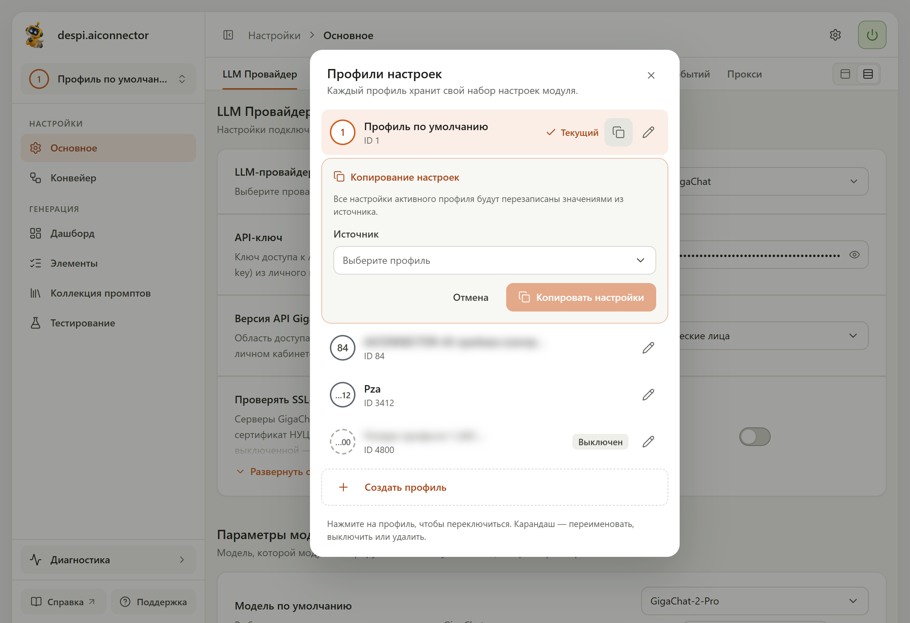Open the source profile dropdown
This screenshot has width=910, height=623.
[x=494, y=261]
